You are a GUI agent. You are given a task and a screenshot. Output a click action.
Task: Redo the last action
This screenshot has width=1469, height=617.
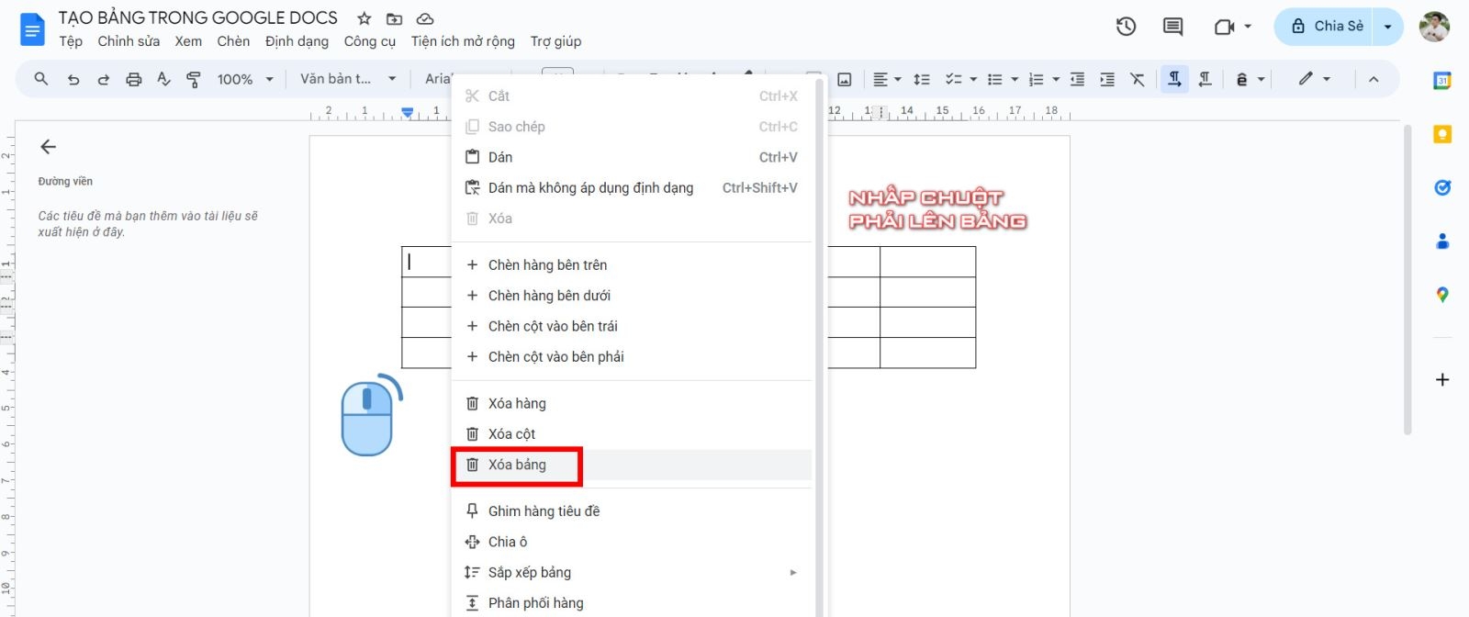point(104,80)
